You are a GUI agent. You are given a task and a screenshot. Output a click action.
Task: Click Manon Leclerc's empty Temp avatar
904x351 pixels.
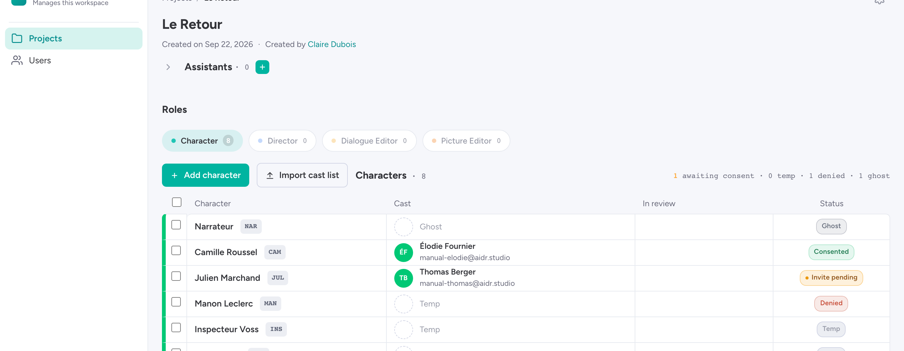(x=403, y=304)
